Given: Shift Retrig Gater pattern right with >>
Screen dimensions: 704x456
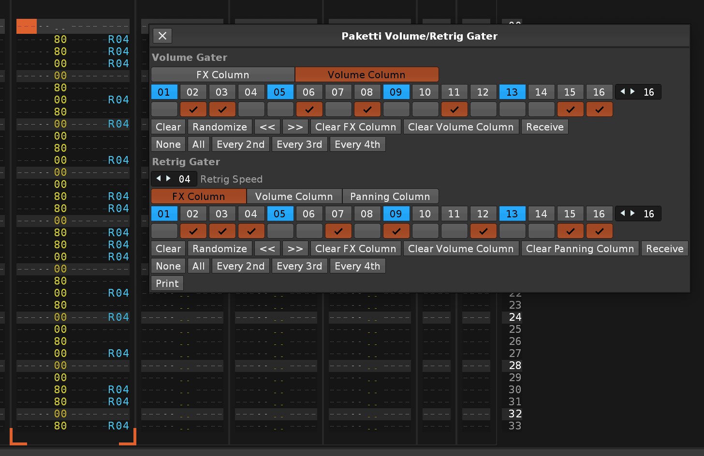Looking at the screenshot, I should point(295,249).
